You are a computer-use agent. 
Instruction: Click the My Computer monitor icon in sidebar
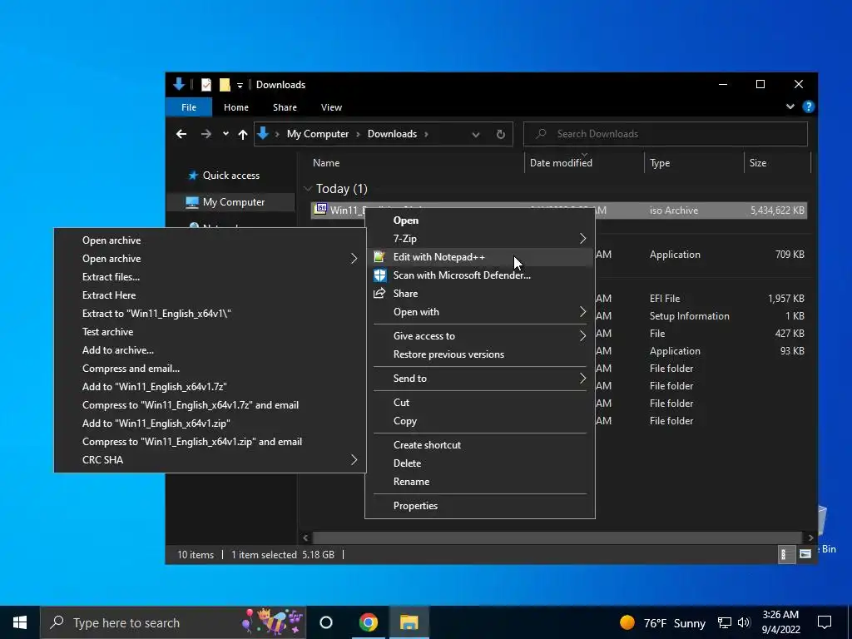tap(192, 202)
